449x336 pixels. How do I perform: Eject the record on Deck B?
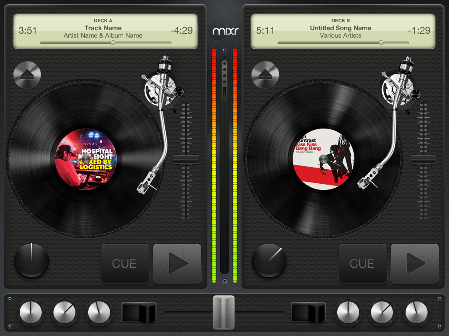[265, 74]
